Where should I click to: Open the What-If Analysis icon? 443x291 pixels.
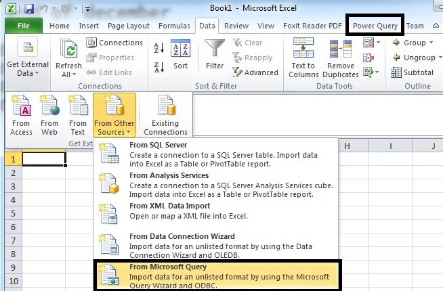[x=368, y=72]
